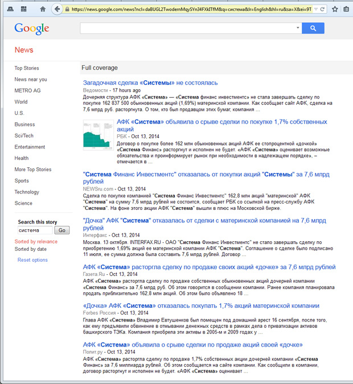Open the address bar history dropdown arrow
Screen dimensions: 353x384
tap(316, 9)
